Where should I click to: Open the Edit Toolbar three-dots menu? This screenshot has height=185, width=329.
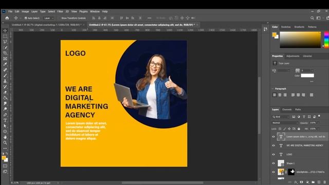pos(5,149)
